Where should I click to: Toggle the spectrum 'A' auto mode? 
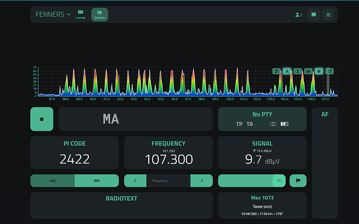pos(286,71)
